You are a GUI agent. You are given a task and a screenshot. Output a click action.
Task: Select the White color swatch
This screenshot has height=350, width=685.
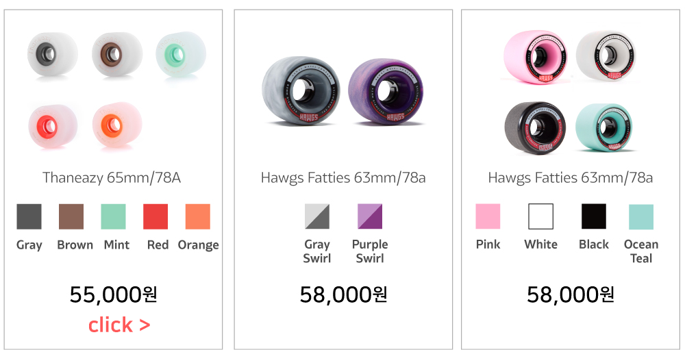[x=540, y=216]
